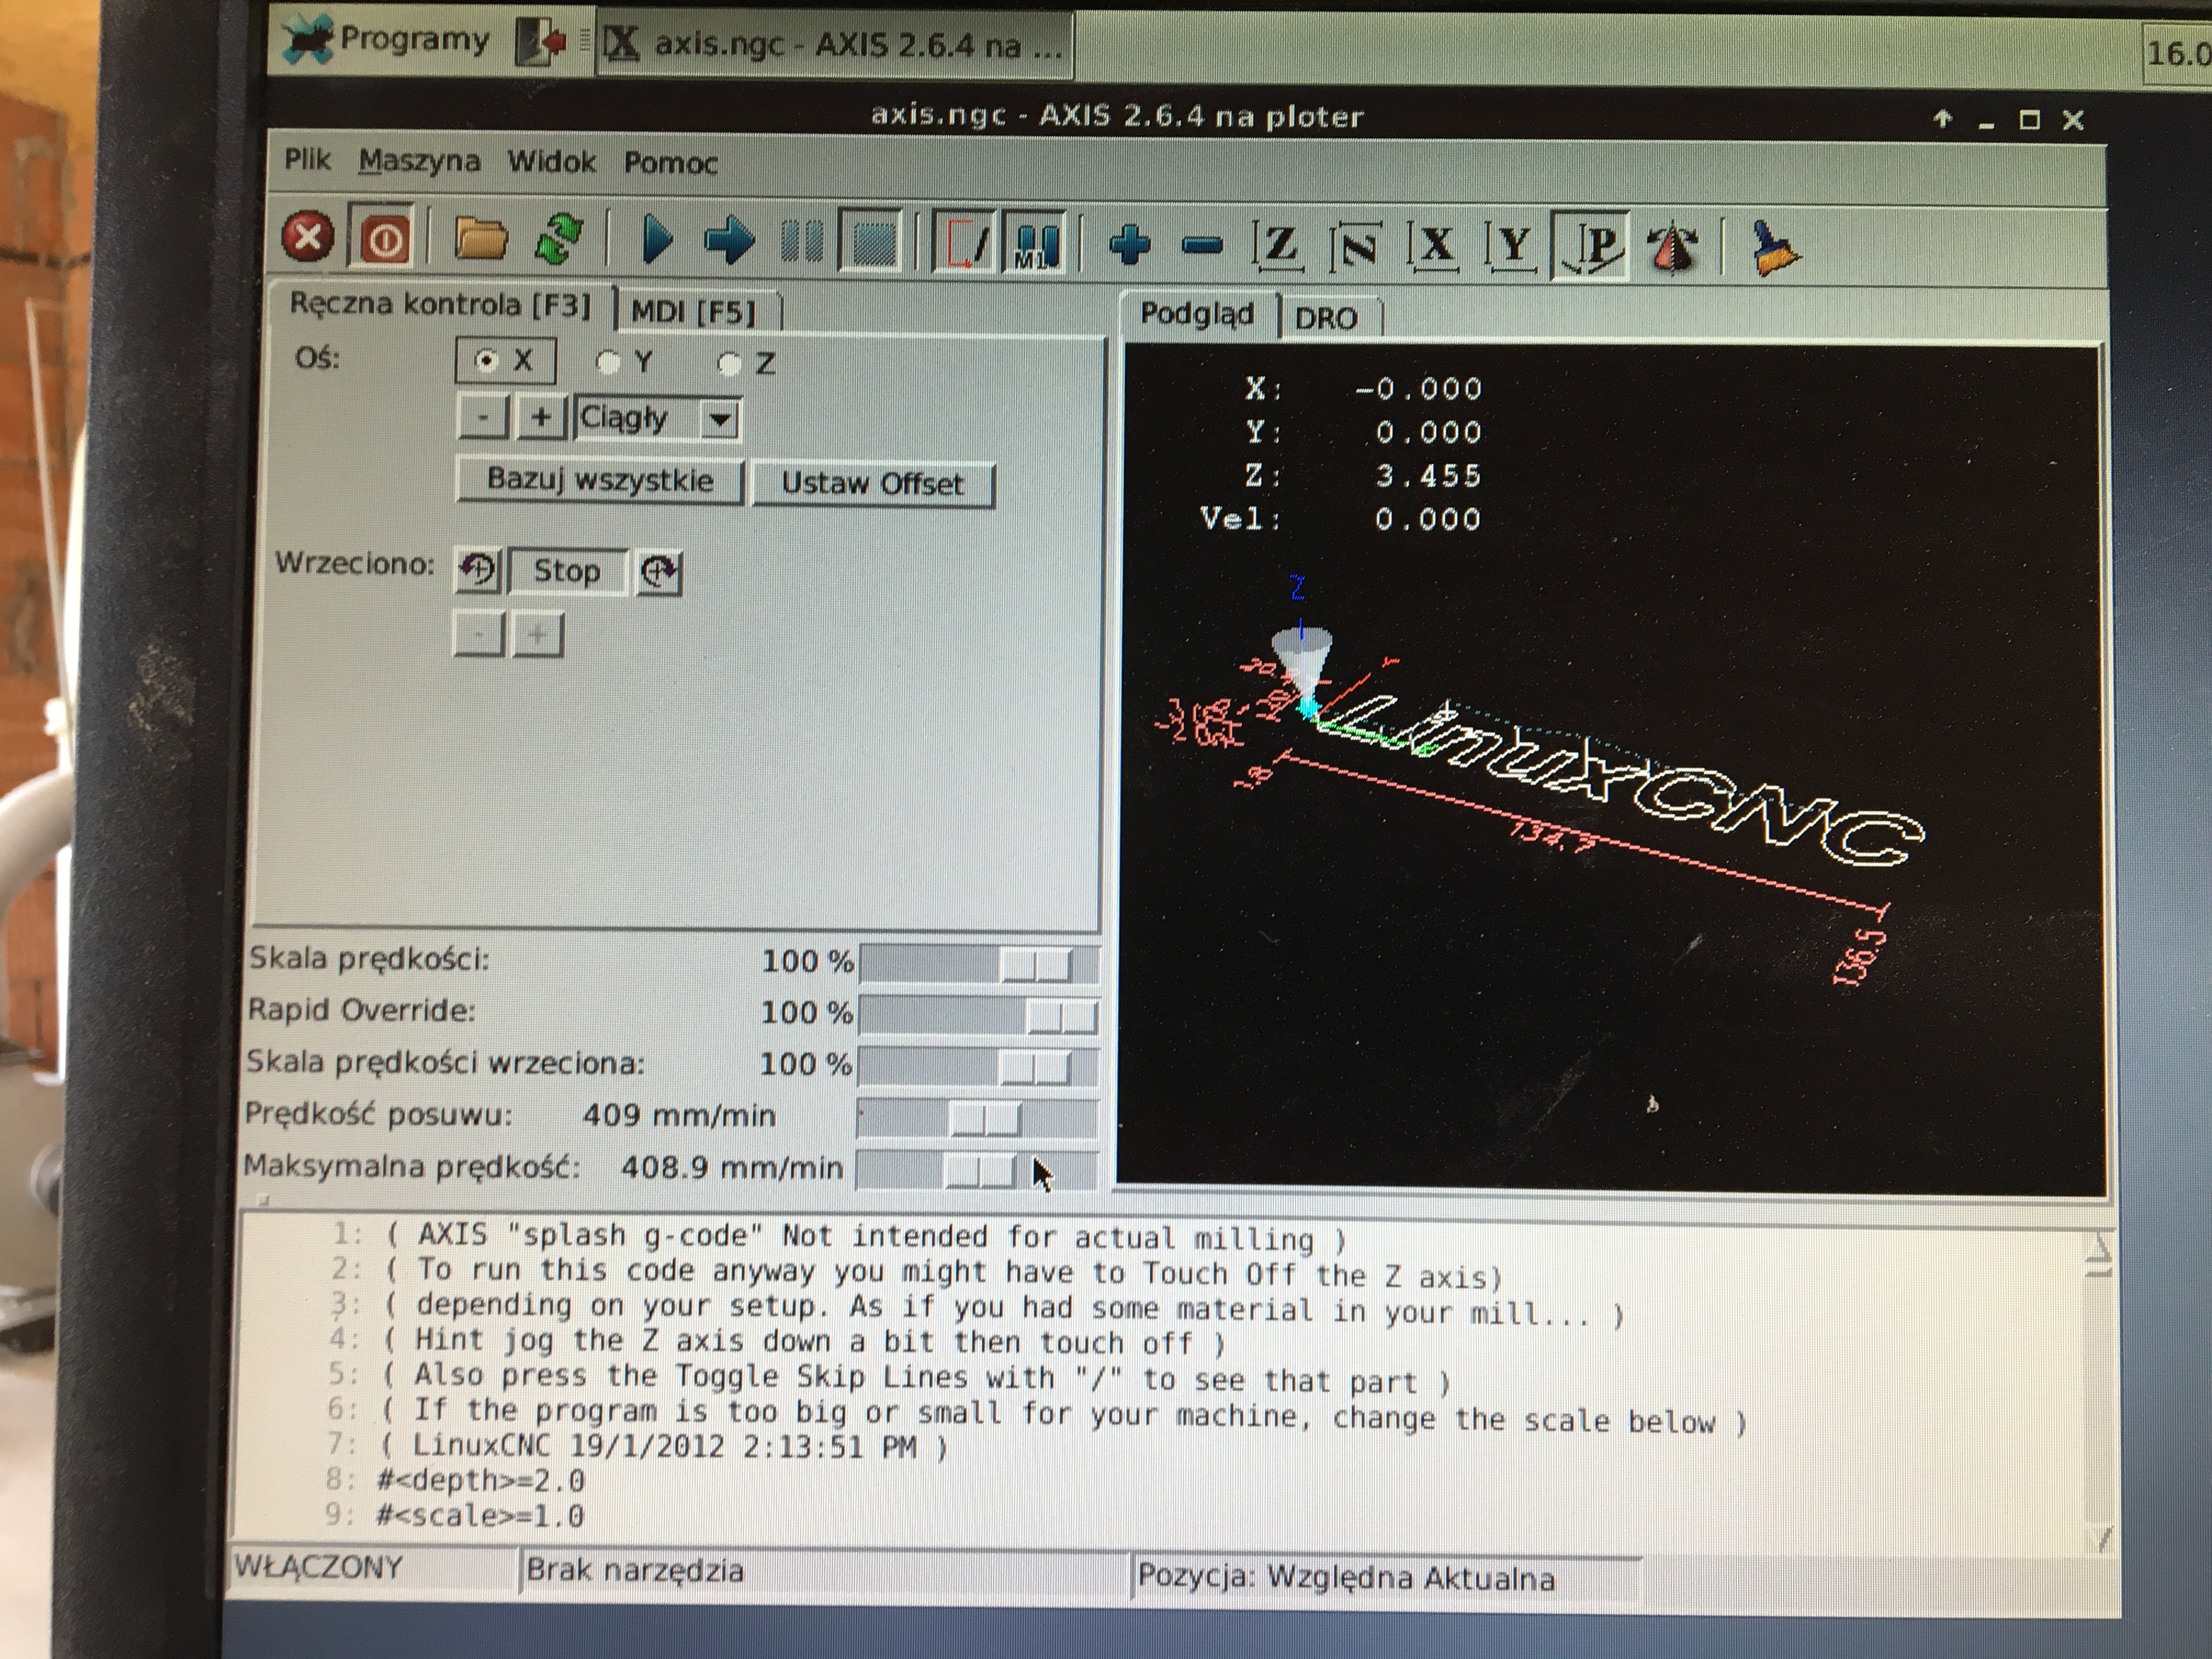Image resolution: width=2212 pixels, height=1659 pixels.
Task: Switch to rotated Z view icon
Action: pos(1356,246)
